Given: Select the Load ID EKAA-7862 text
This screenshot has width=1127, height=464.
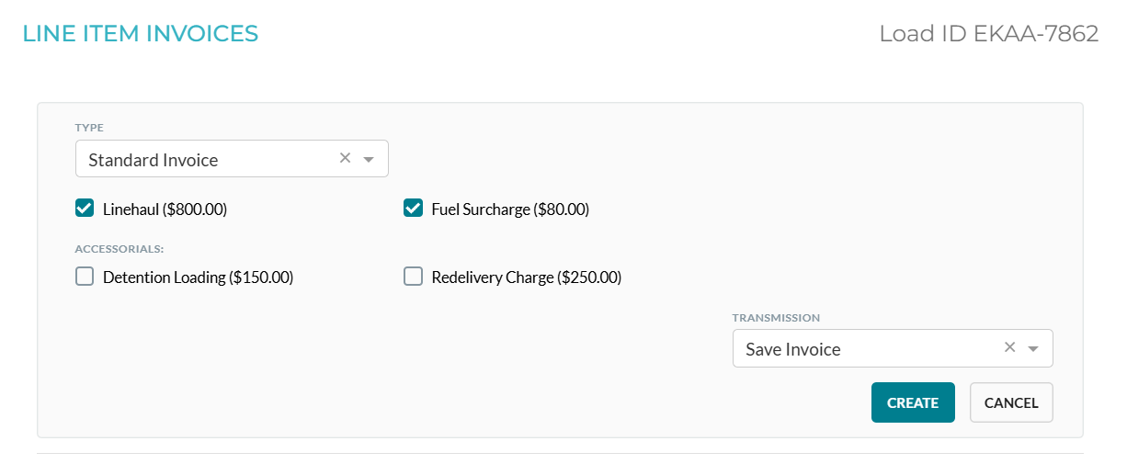Looking at the screenshot, I should [989, 34].
